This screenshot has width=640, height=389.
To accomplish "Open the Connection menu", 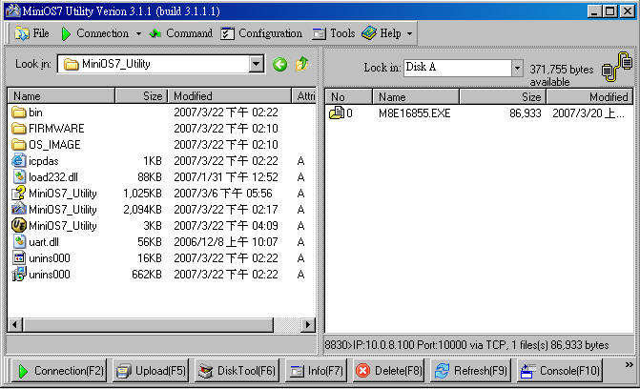I will click(x=95, y=33).
